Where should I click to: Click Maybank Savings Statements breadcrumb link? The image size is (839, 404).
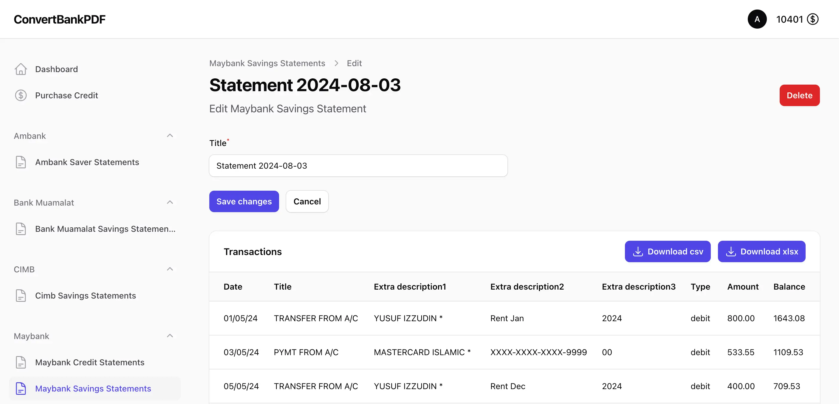(x=267, y=63)
